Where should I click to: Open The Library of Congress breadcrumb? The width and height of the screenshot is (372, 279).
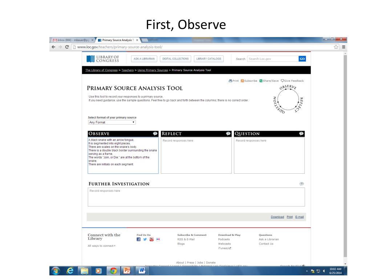pos(101,70)
